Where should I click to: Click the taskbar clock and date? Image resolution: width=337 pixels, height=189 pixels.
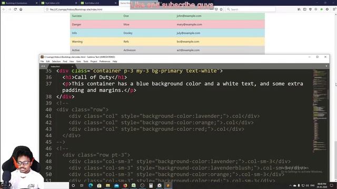pyautogui.click(x=322, y=185)
